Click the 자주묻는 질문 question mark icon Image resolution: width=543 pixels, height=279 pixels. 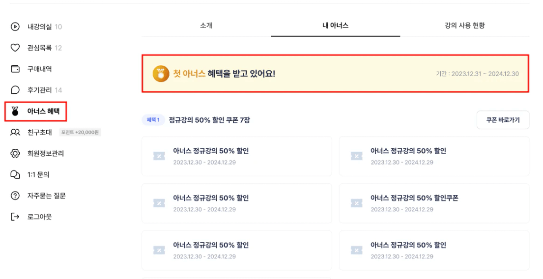(15, 195)
